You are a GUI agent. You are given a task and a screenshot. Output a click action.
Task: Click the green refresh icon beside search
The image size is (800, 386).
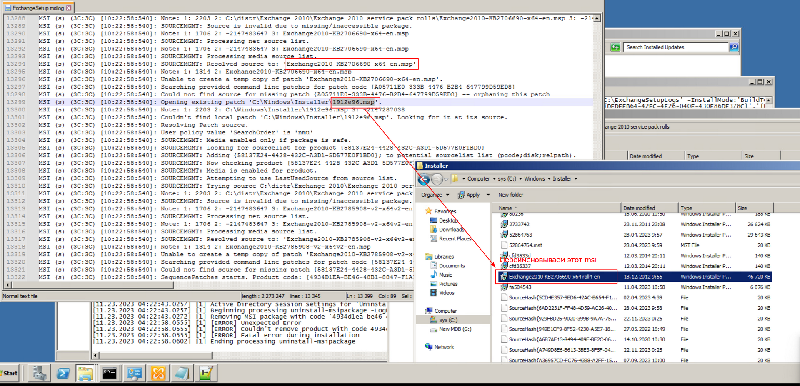[615, 47]
